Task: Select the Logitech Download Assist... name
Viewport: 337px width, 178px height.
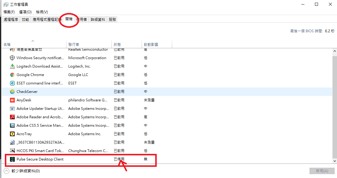Action: pyautogui.click(x=40, y=66)
